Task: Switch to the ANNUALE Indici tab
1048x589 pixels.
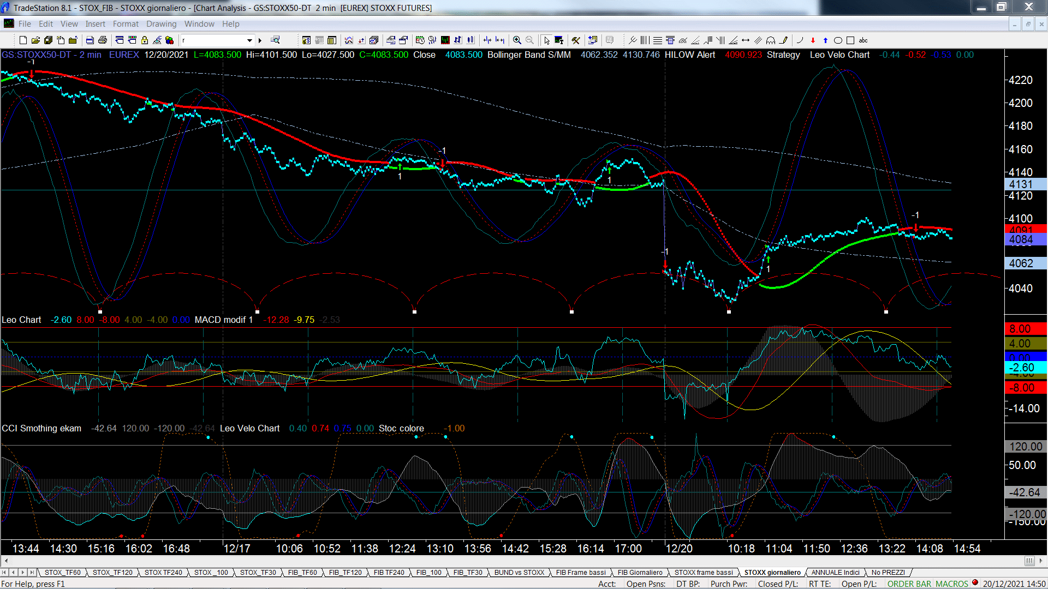Action: (x=835, y=573)
